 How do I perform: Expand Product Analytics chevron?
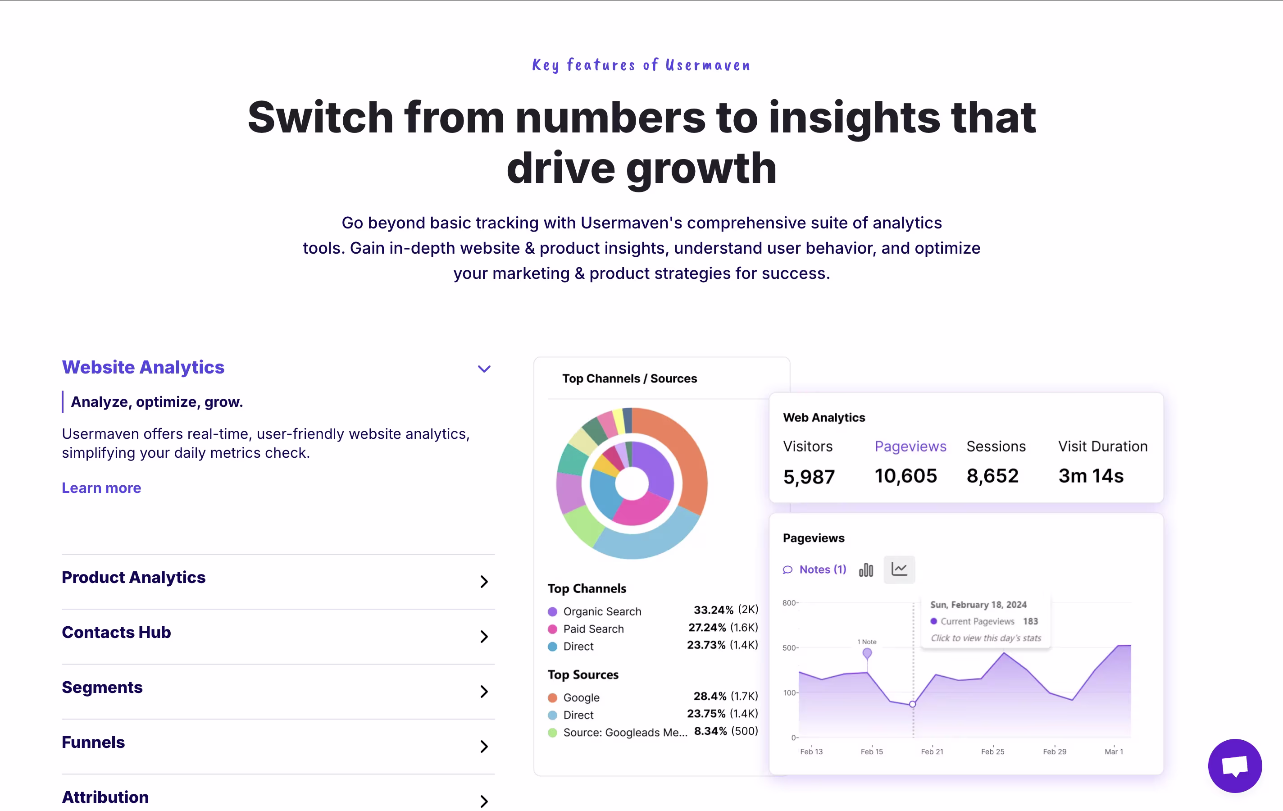[x=484, y=581]
